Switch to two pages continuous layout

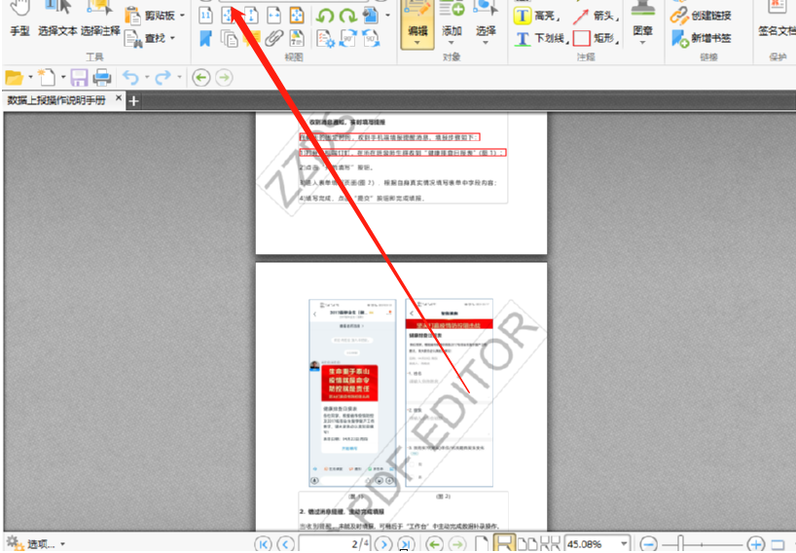(x=550, y=544)
